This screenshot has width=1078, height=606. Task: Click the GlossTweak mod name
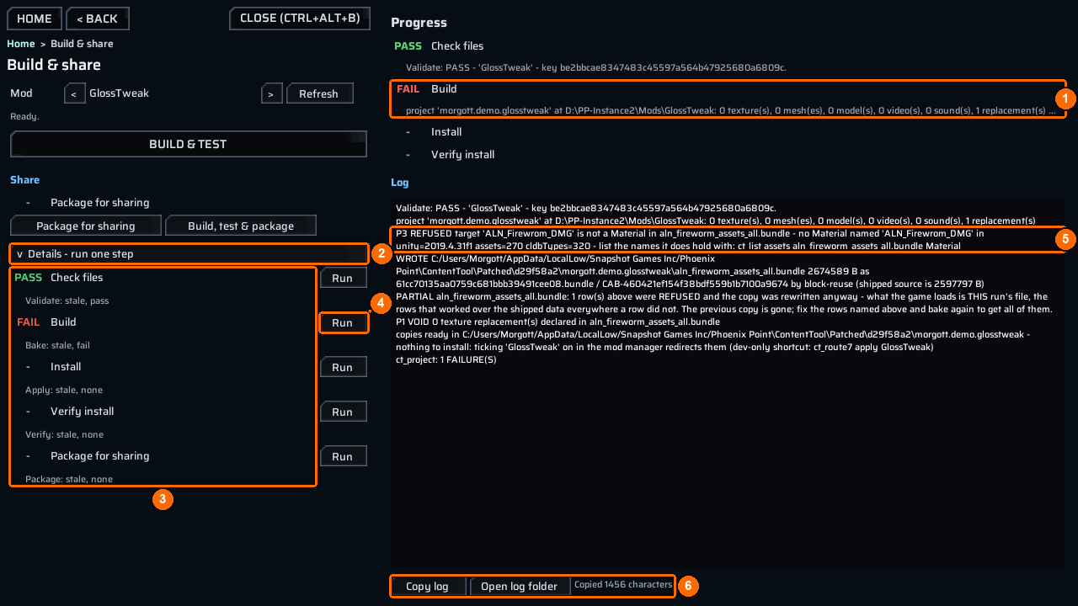tap(119, 93)
